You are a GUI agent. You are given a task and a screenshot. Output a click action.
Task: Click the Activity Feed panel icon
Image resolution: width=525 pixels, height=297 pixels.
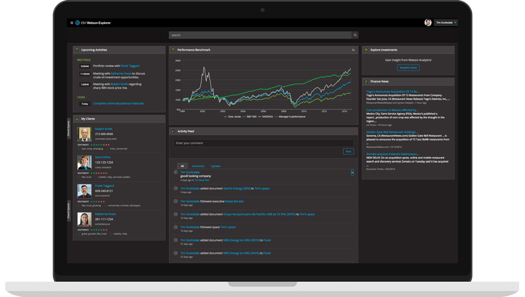pyautogui.click(x=173, y=131)
